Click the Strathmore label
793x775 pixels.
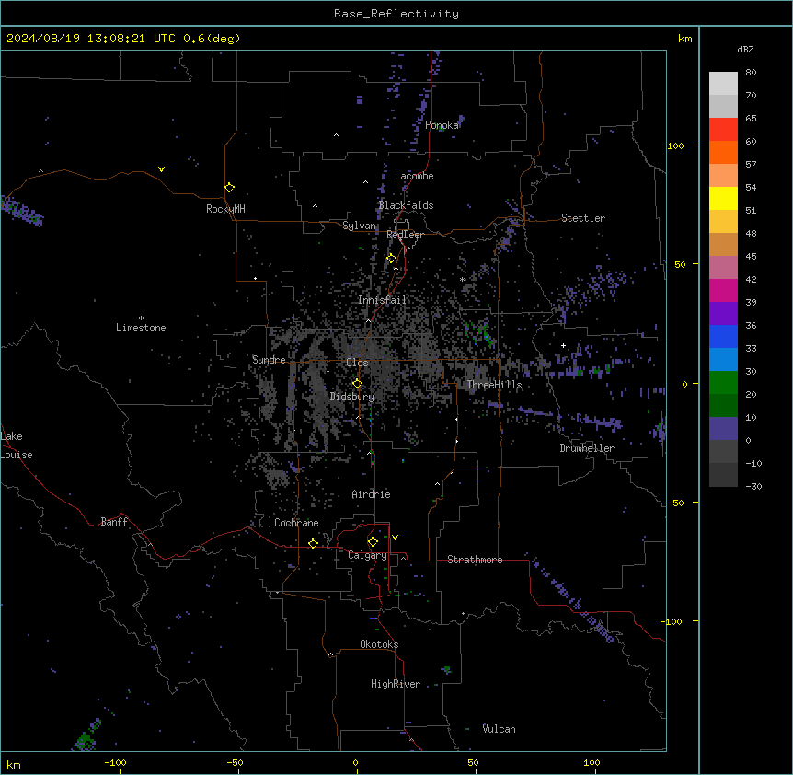(x=475, y=560)
